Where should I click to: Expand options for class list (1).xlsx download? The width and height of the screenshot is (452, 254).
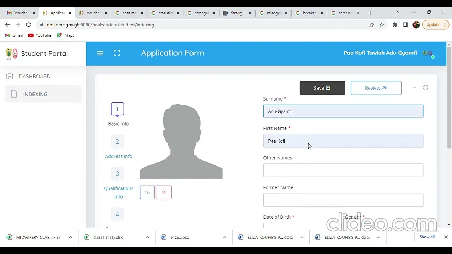click(x=148, y=237)
